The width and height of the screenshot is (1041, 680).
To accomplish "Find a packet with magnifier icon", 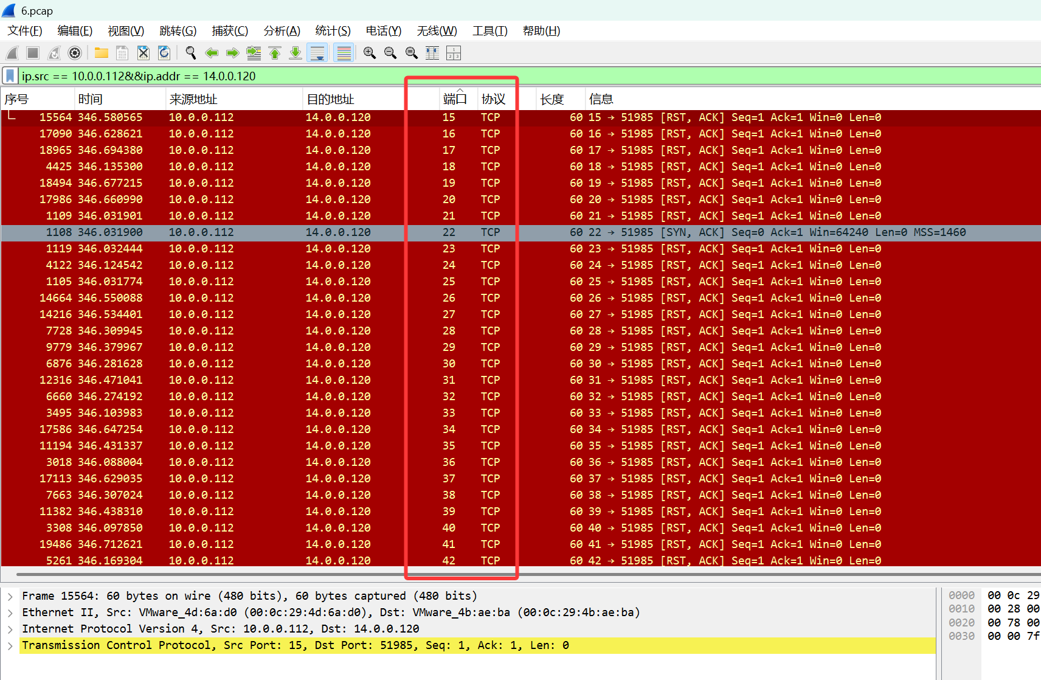I will (x=191, y=53).
